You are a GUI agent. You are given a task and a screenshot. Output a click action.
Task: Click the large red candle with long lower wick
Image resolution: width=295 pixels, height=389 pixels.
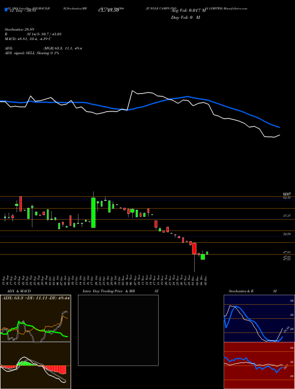194,249
